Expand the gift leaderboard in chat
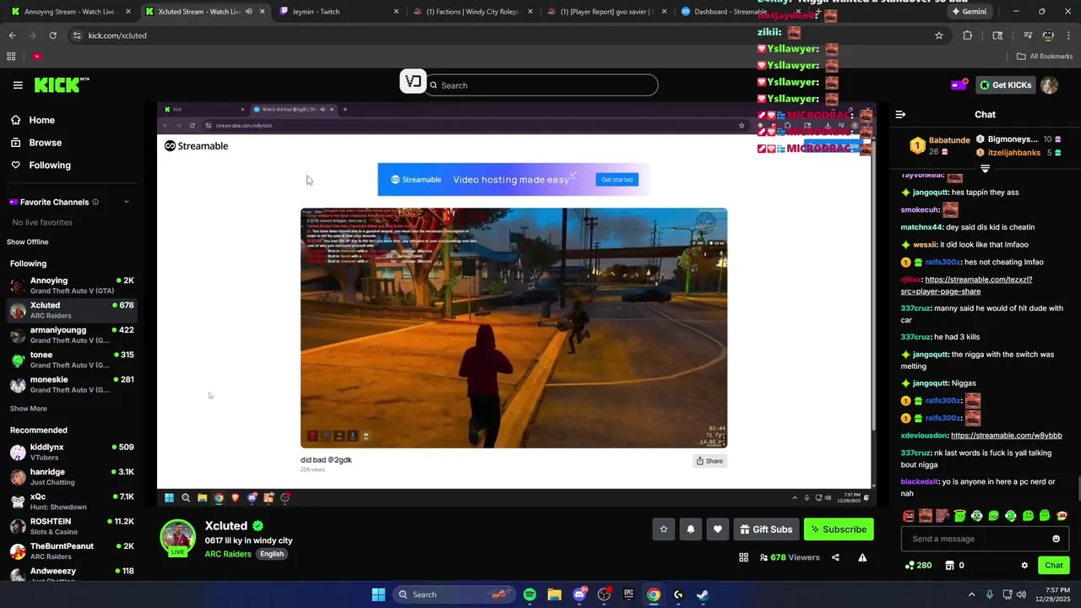1081x608 pixels. click(985, 169)
